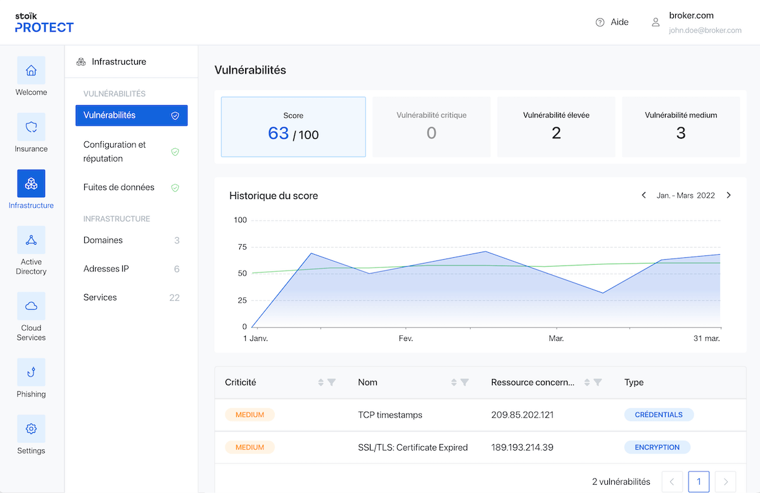Filter the Criticité column
Image resolution: width=760 pixels, height=493 pixels.
coord(332,382)
